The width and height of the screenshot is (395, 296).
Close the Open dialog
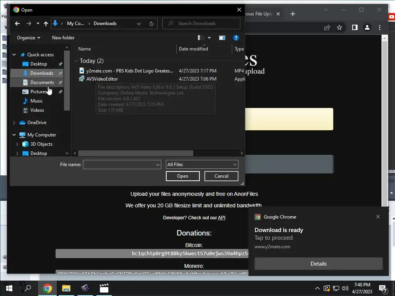point(239,10)
